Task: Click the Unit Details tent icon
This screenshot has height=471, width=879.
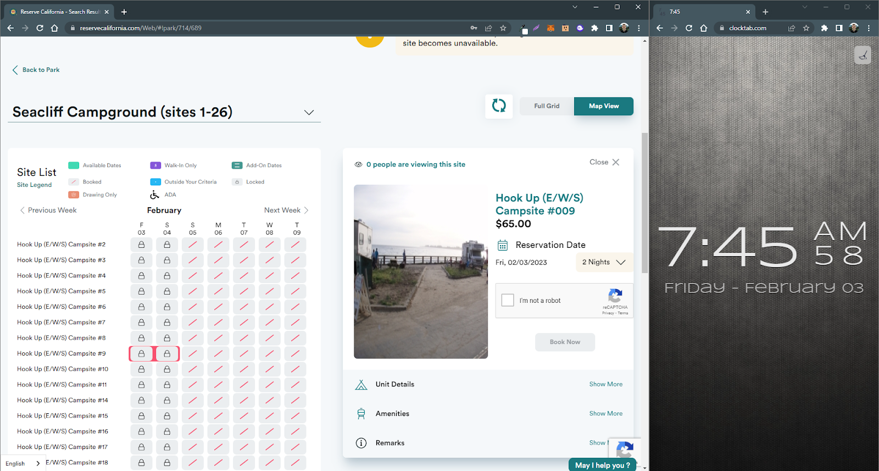Action: (361, 385)
